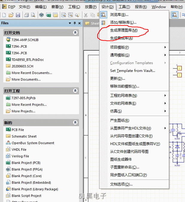Click the cut scissors icon
Viewport: 185px width, 202px height.
86,15
